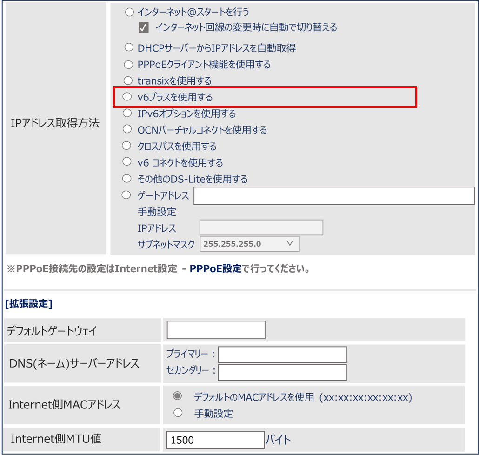Screen dimensions: 479x455
Task: Select v6 コネクトを使用する radio button
Action: pos(127,162)
